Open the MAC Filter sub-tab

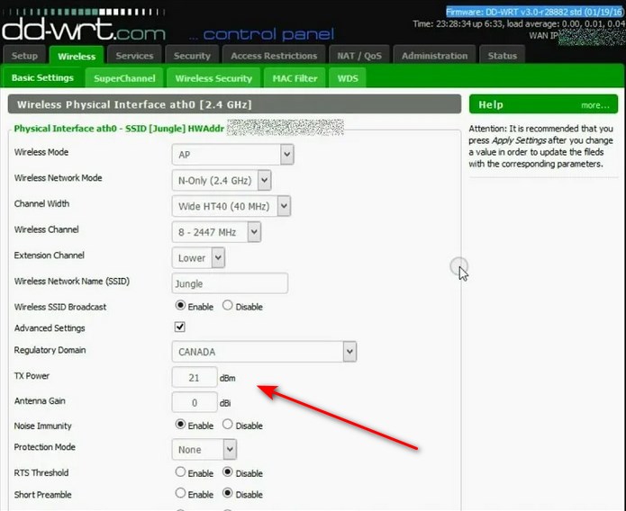[295, 78]
